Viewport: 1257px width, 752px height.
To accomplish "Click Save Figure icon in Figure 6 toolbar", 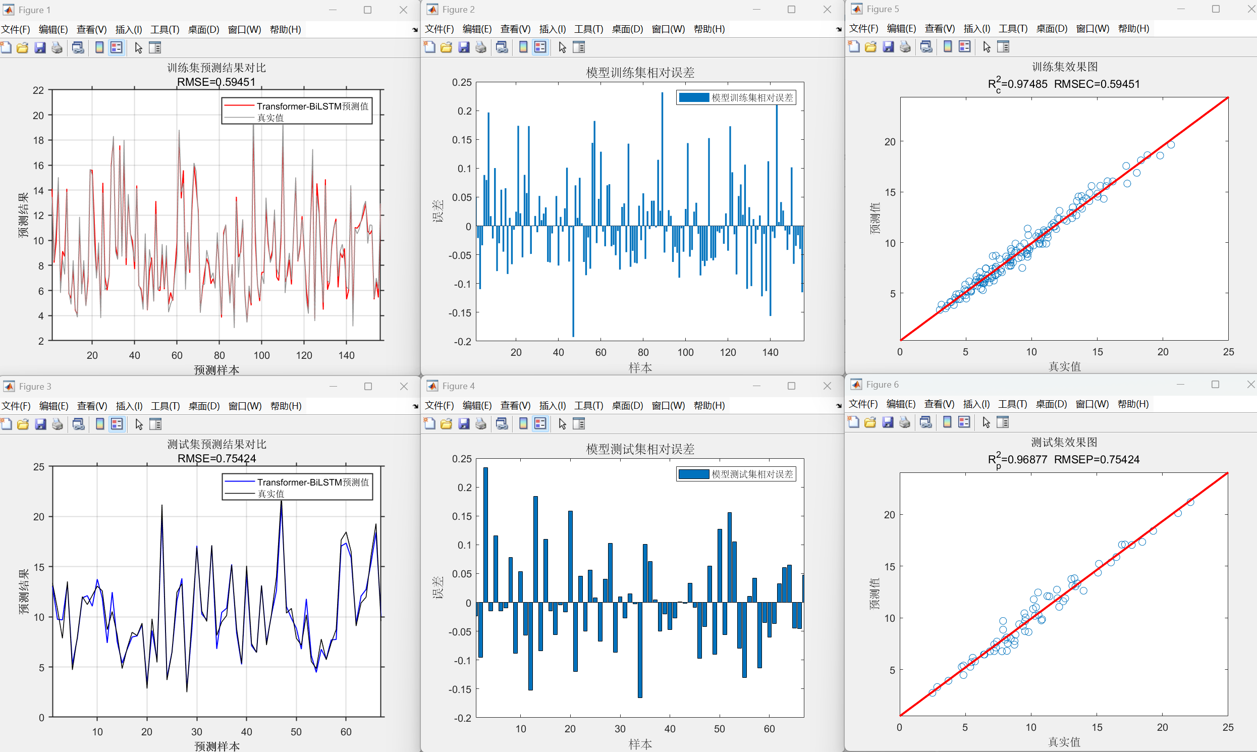I will point(887,422).
